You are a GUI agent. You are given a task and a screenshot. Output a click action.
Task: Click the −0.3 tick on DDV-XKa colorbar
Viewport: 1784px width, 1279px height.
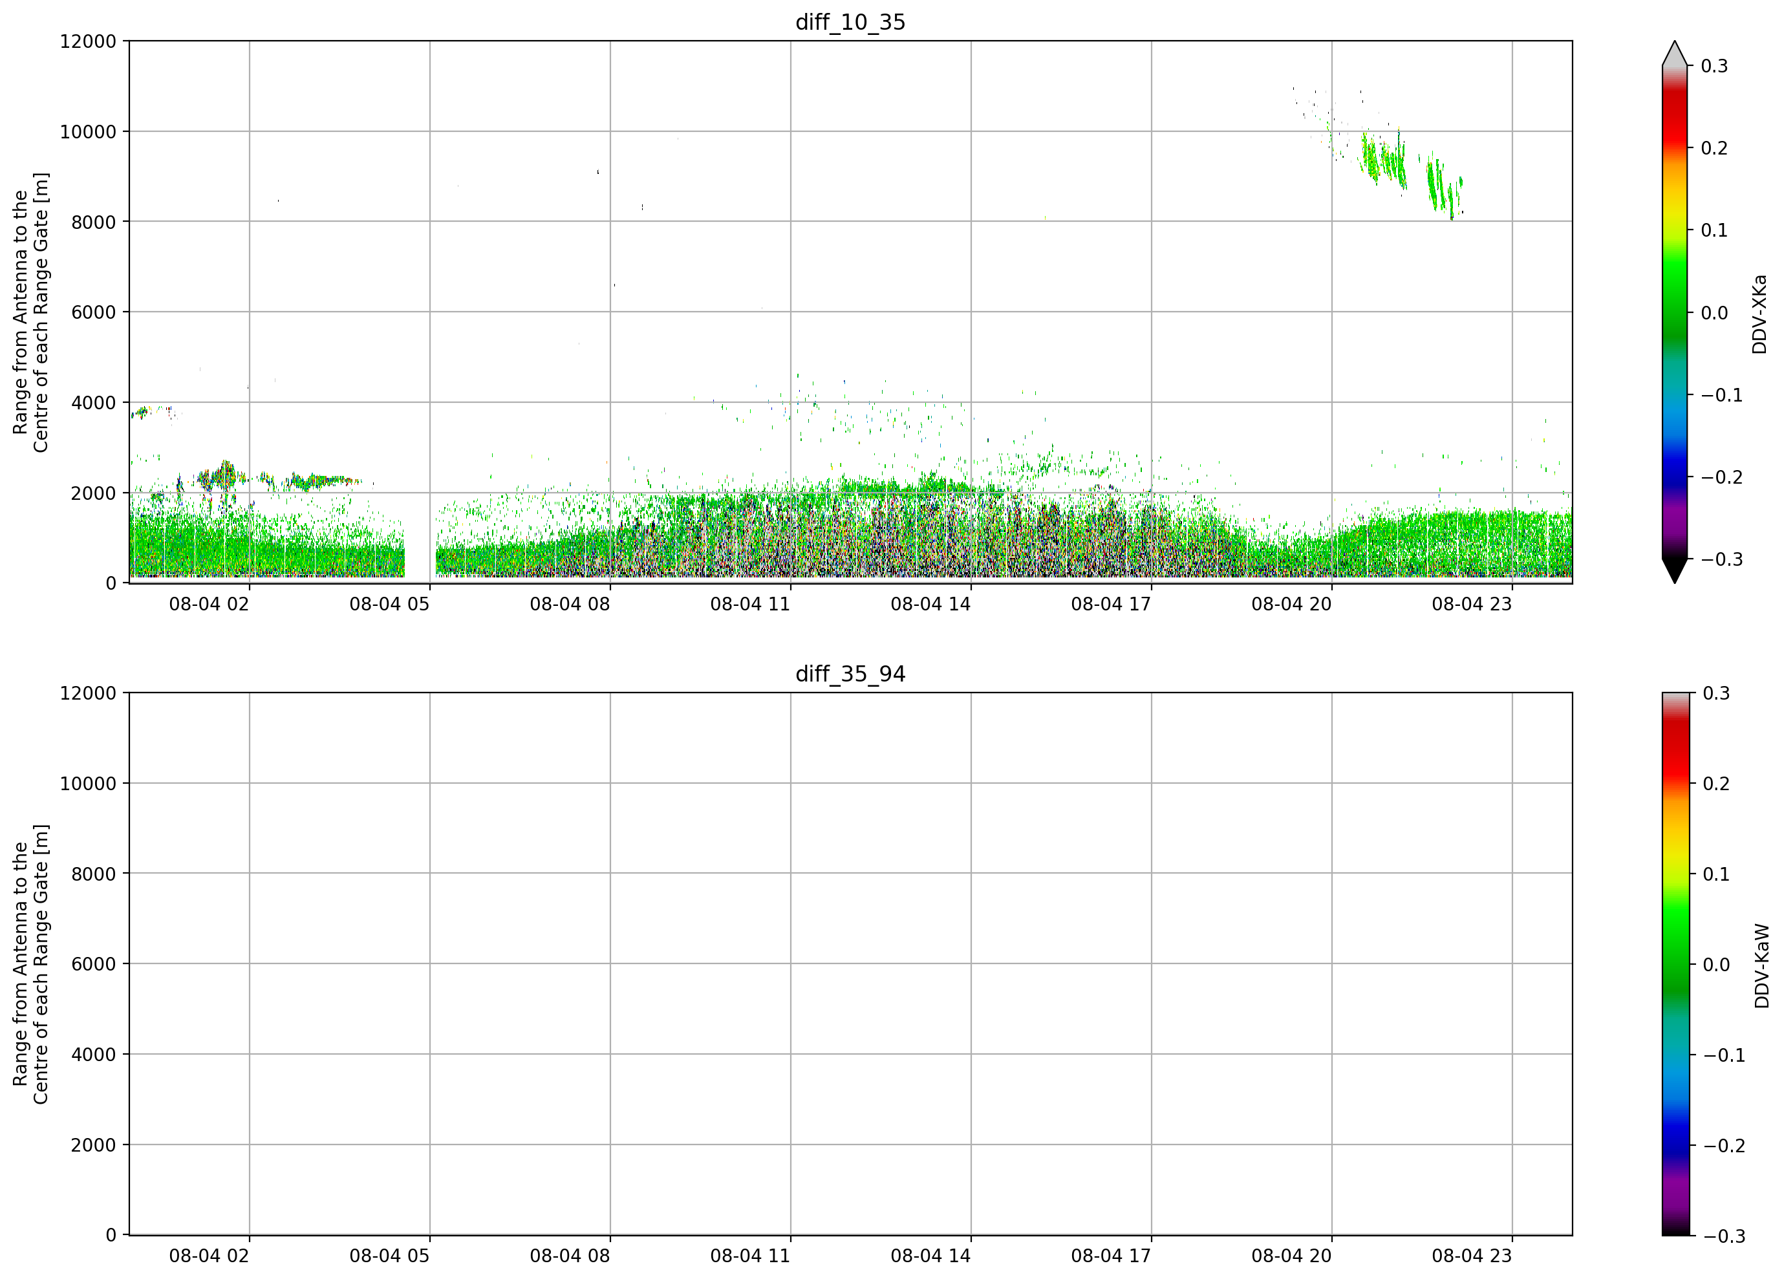click(x=1722, y=559)
